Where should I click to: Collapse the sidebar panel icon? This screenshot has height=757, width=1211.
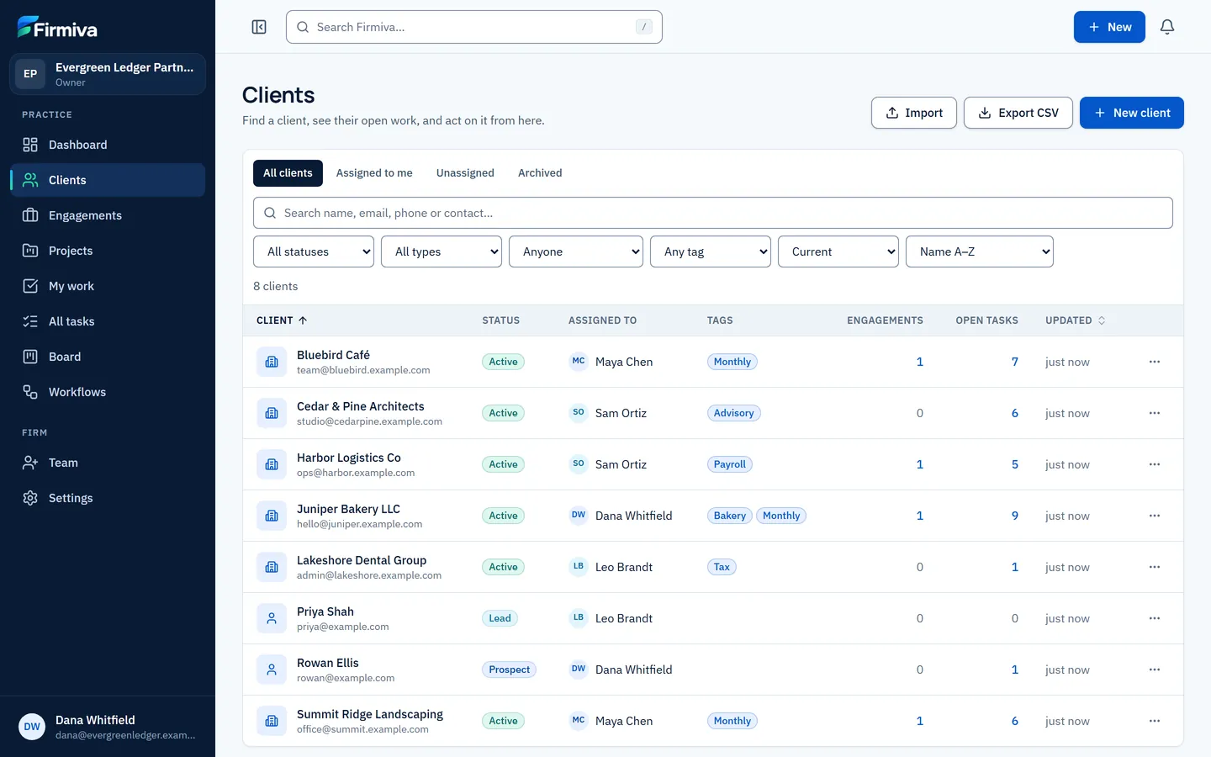[259, 27]
